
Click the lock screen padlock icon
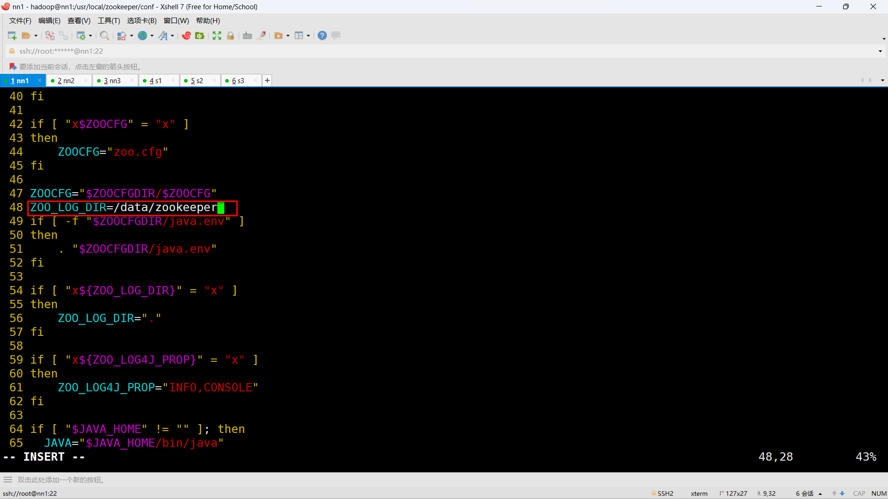(x=230, y=36)
